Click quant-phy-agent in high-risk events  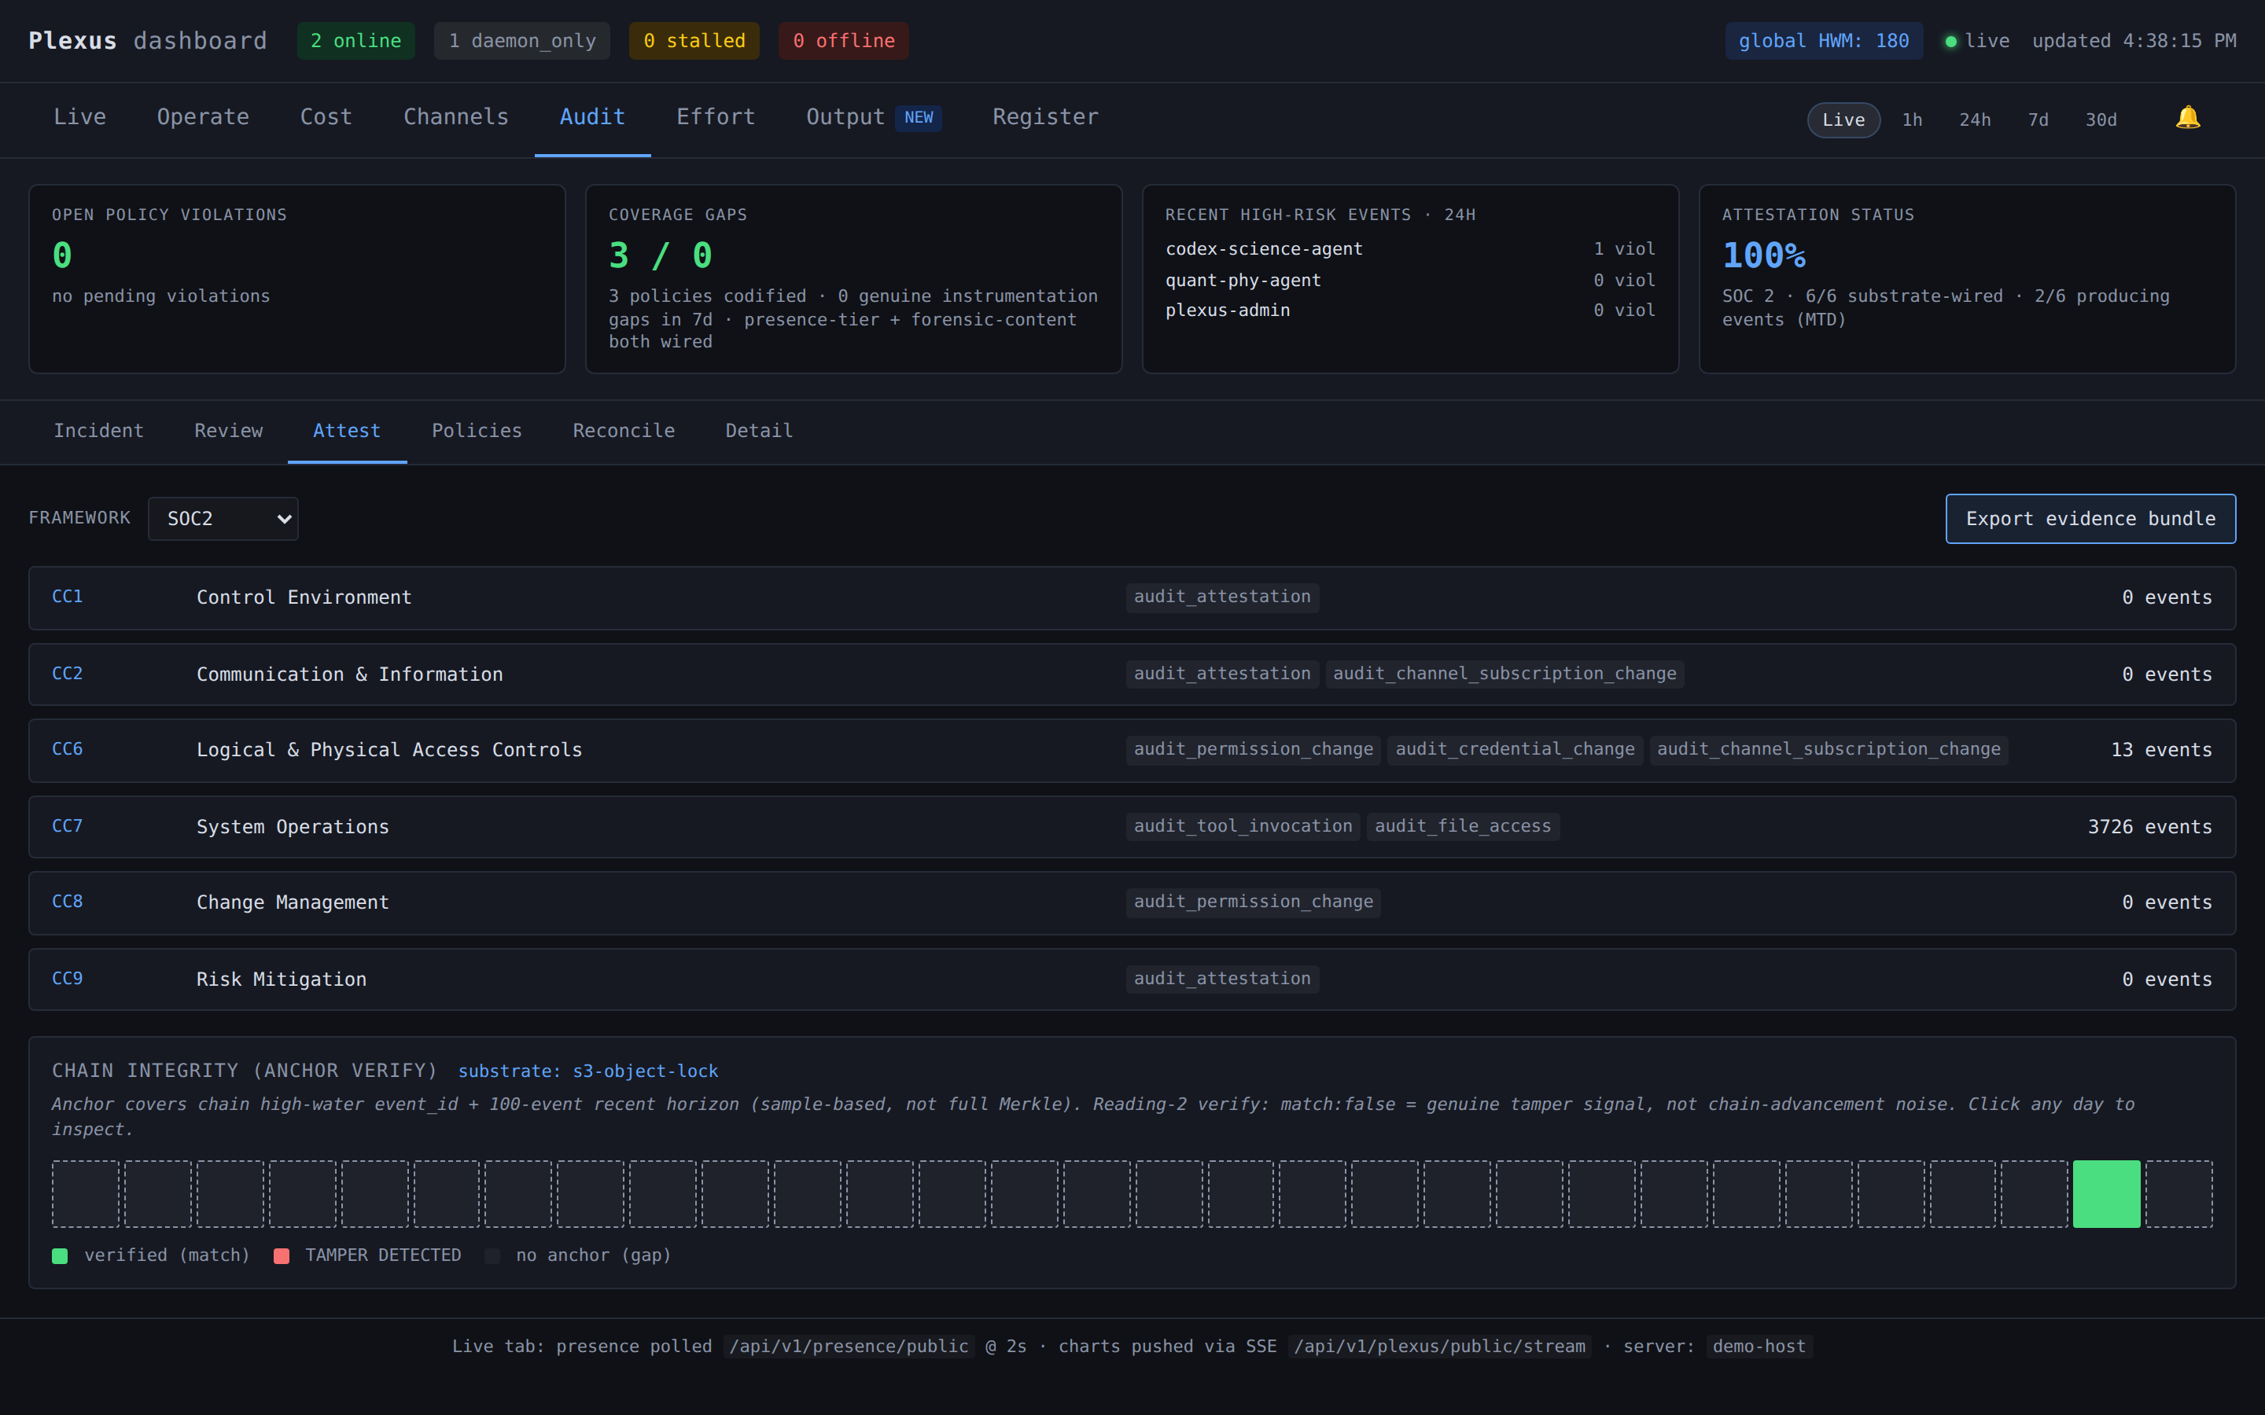point(1243,280)
